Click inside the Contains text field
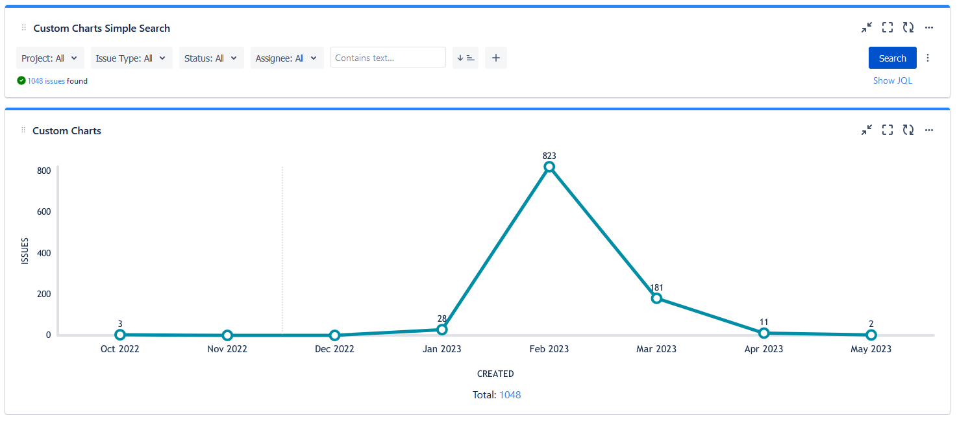 388,58
